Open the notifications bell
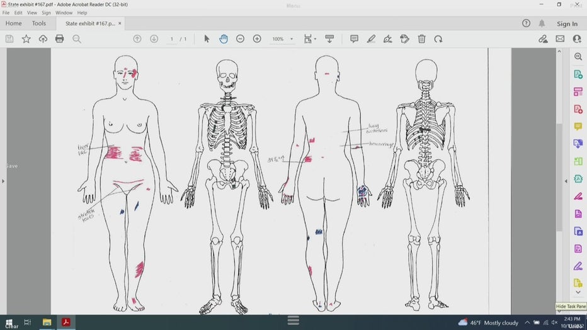Viewport: 587px width, 330px height. tap(542, 23)
